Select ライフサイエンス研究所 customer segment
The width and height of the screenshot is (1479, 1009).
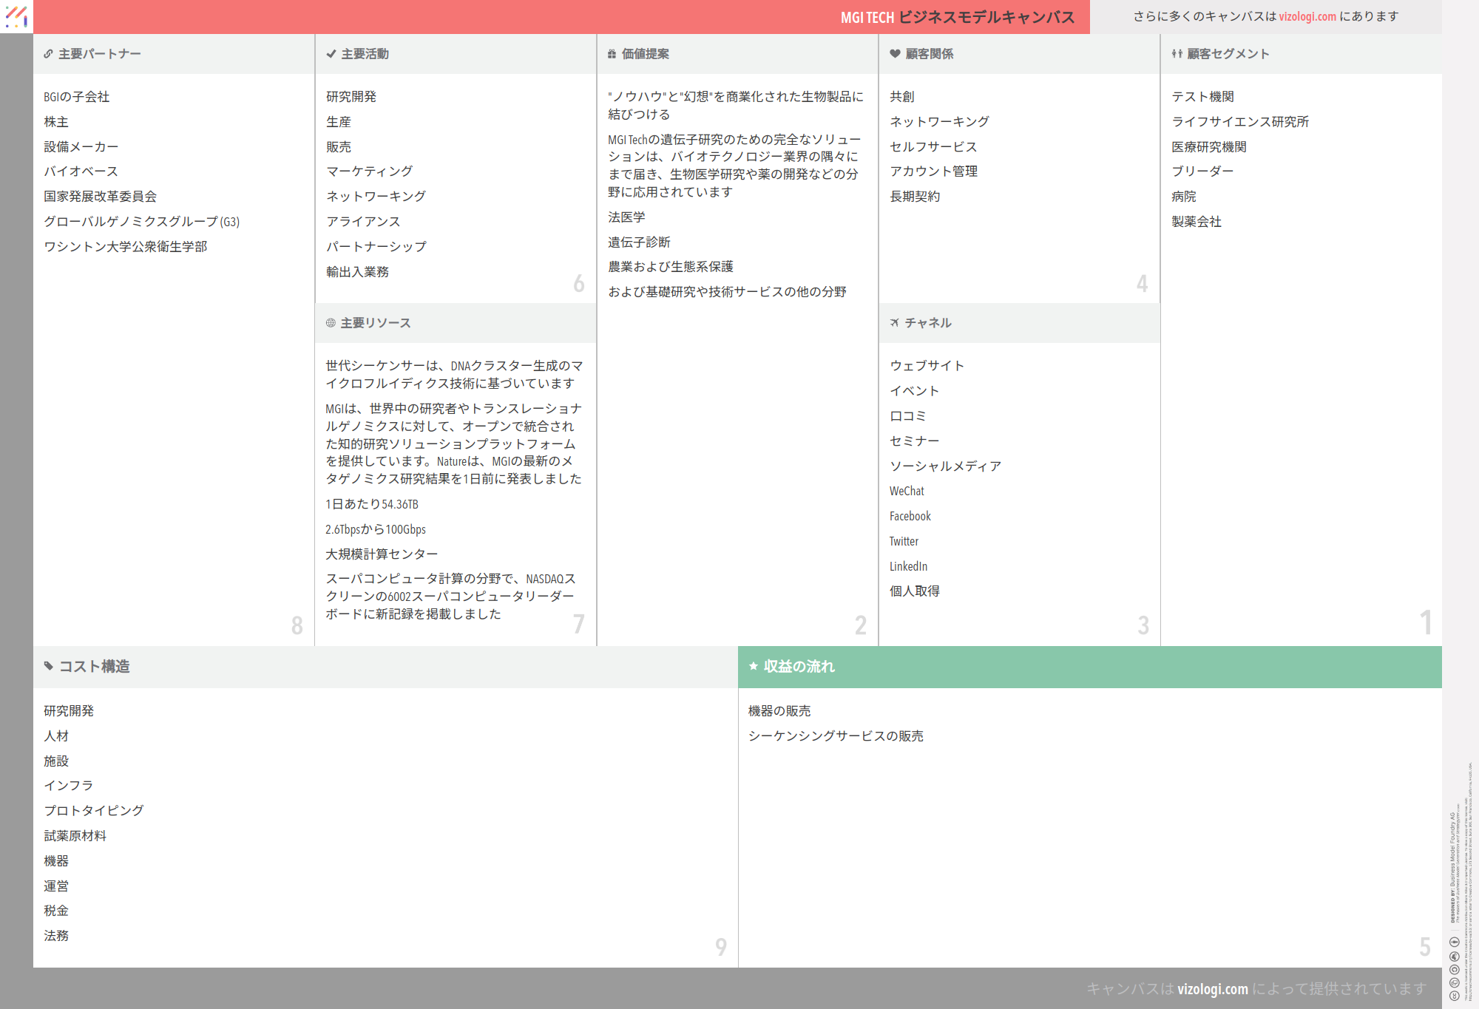[1240, 122]
